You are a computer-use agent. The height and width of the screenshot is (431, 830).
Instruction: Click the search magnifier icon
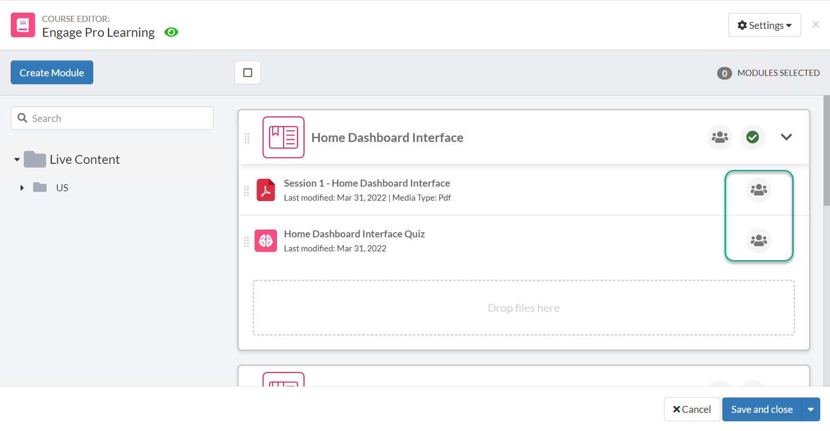click(x=22, y=118)
